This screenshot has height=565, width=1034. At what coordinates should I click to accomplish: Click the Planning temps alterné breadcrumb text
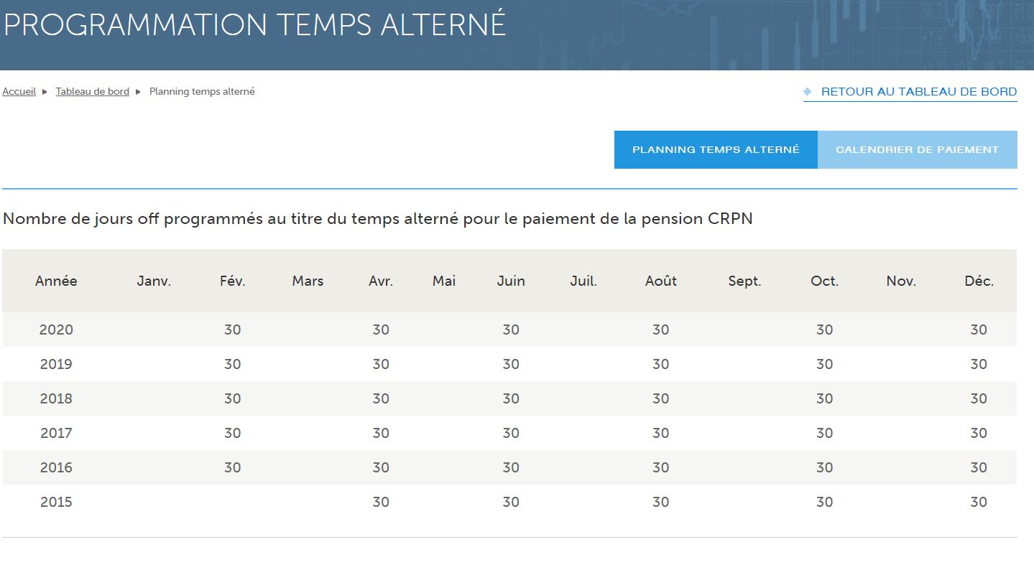pyautogui.click(x=202, y=92)
